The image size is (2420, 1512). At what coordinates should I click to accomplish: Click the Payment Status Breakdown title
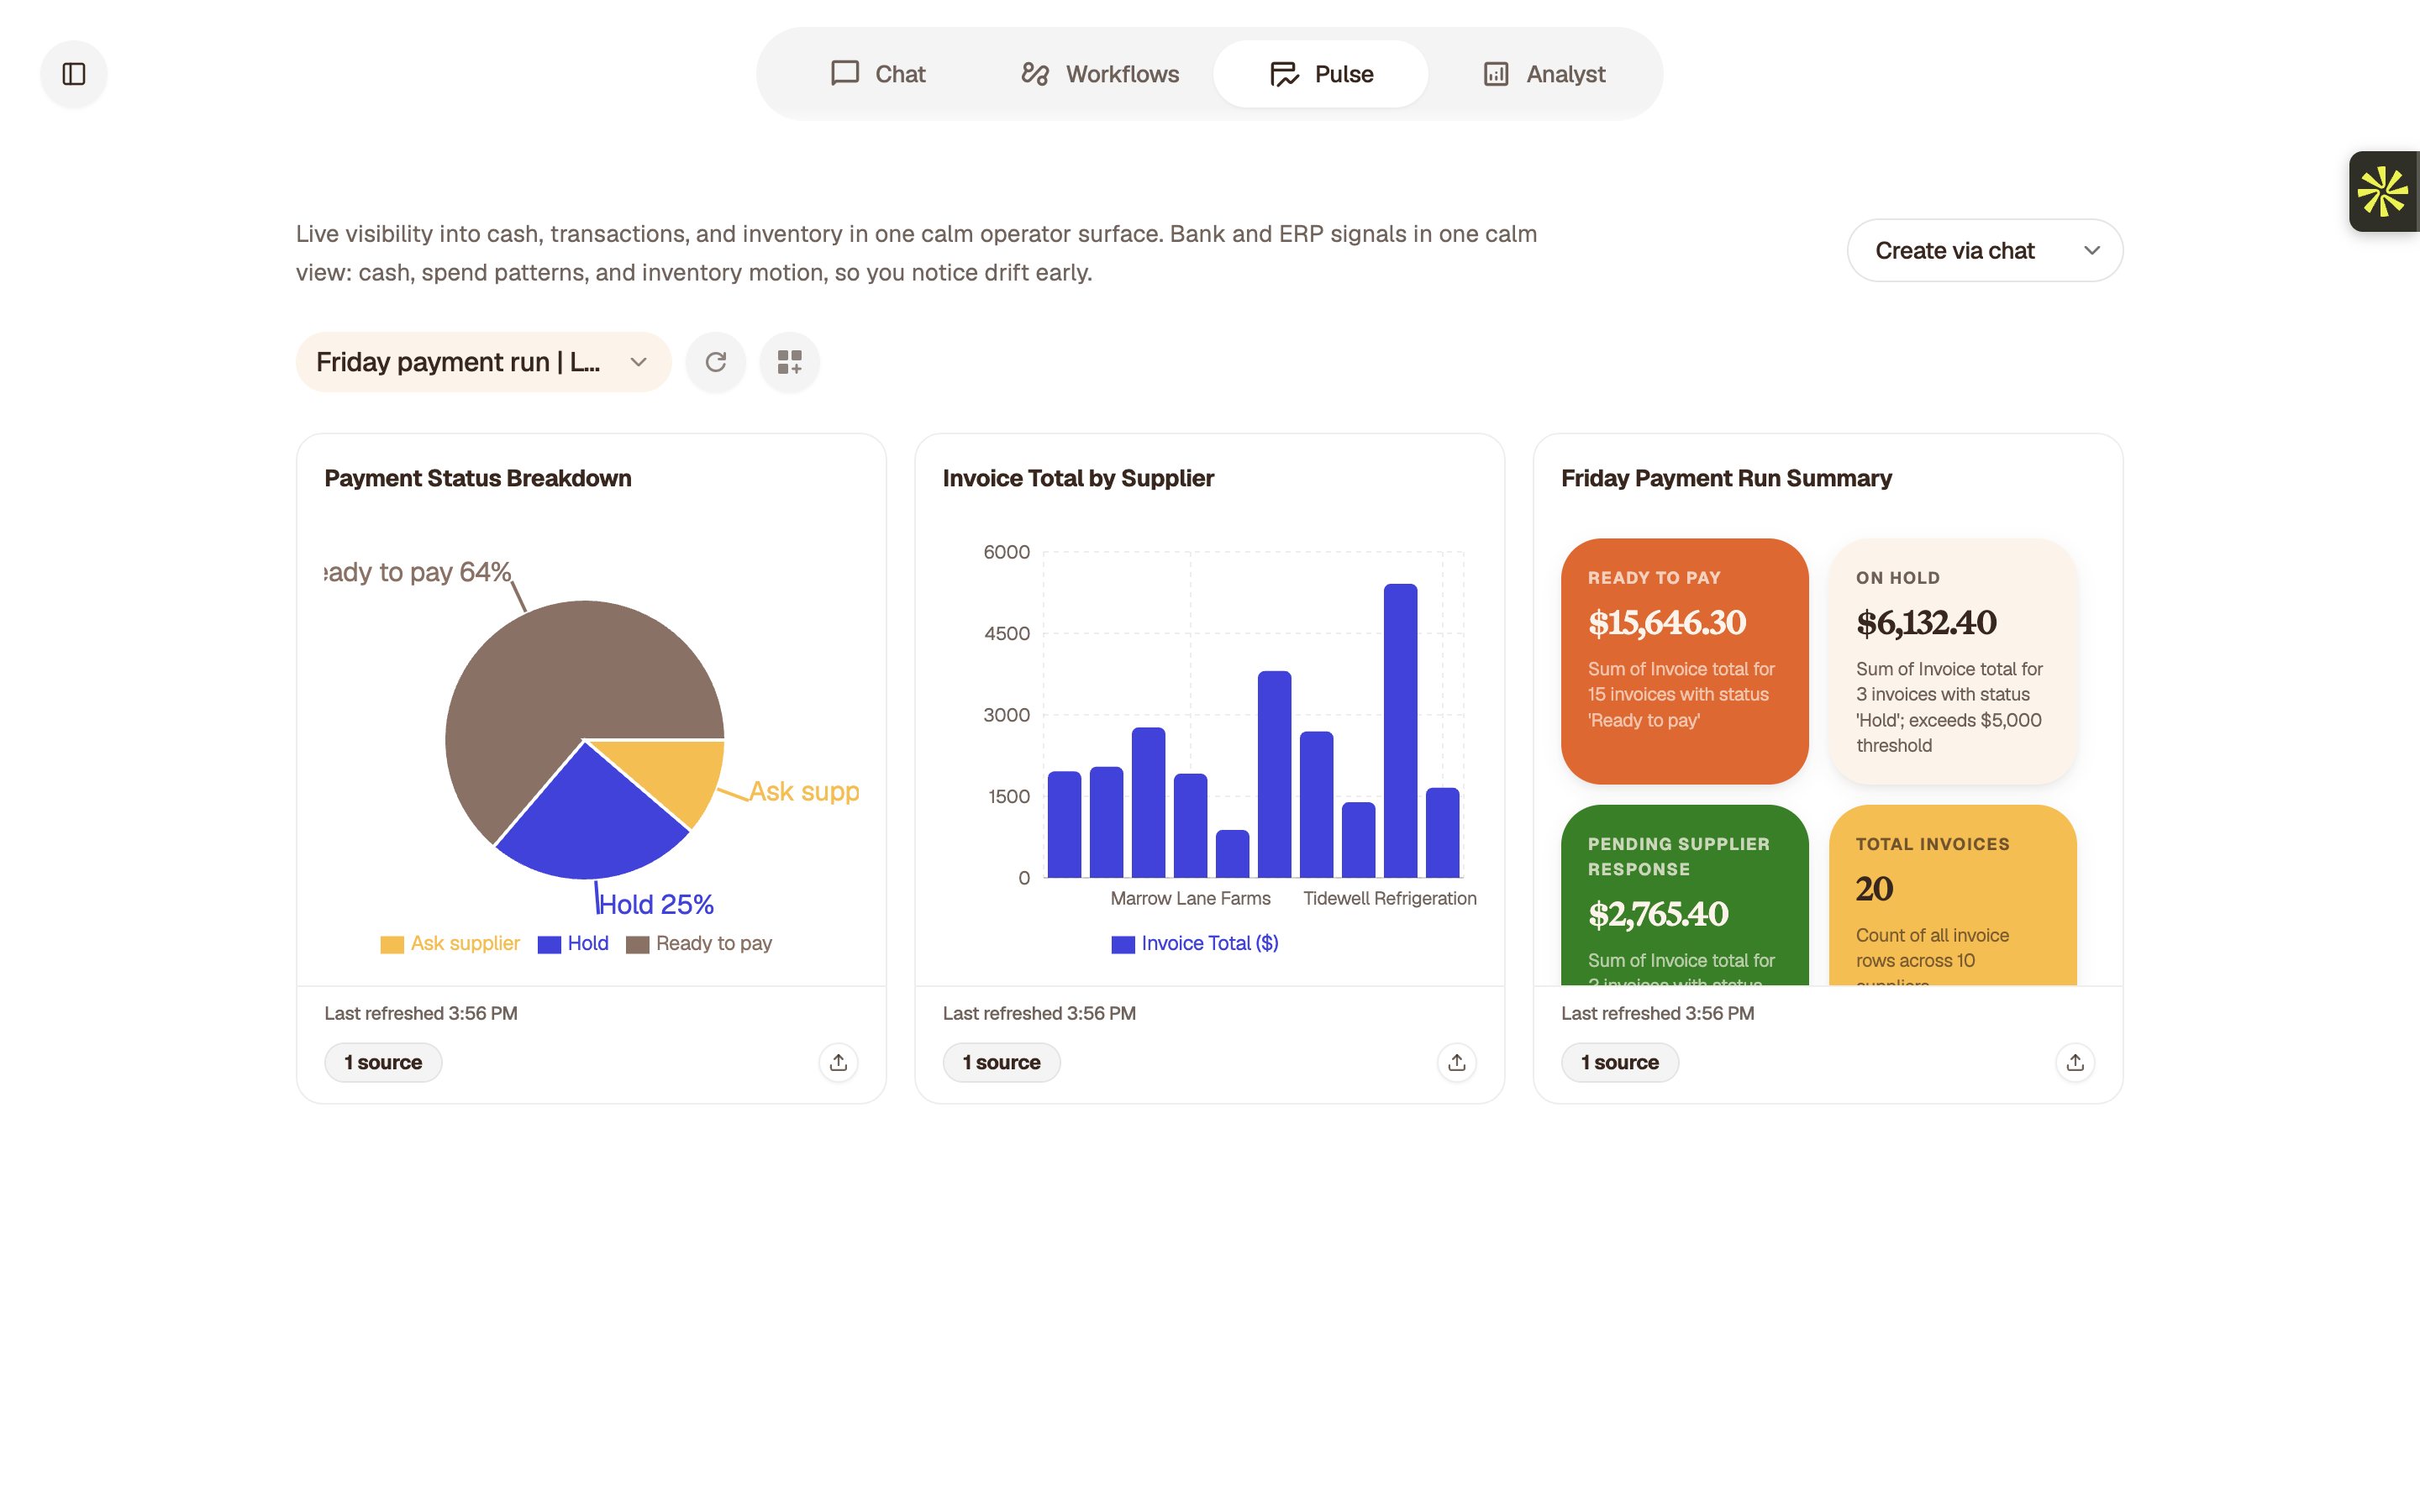[478, 479]
